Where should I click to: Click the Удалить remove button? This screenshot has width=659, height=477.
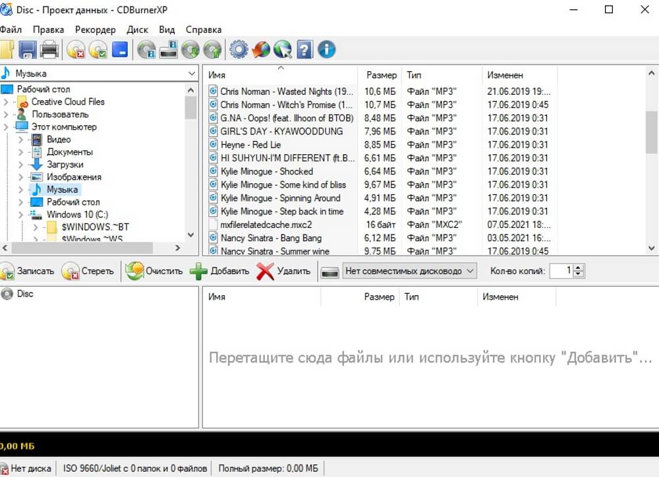click(x=283, y=271)
